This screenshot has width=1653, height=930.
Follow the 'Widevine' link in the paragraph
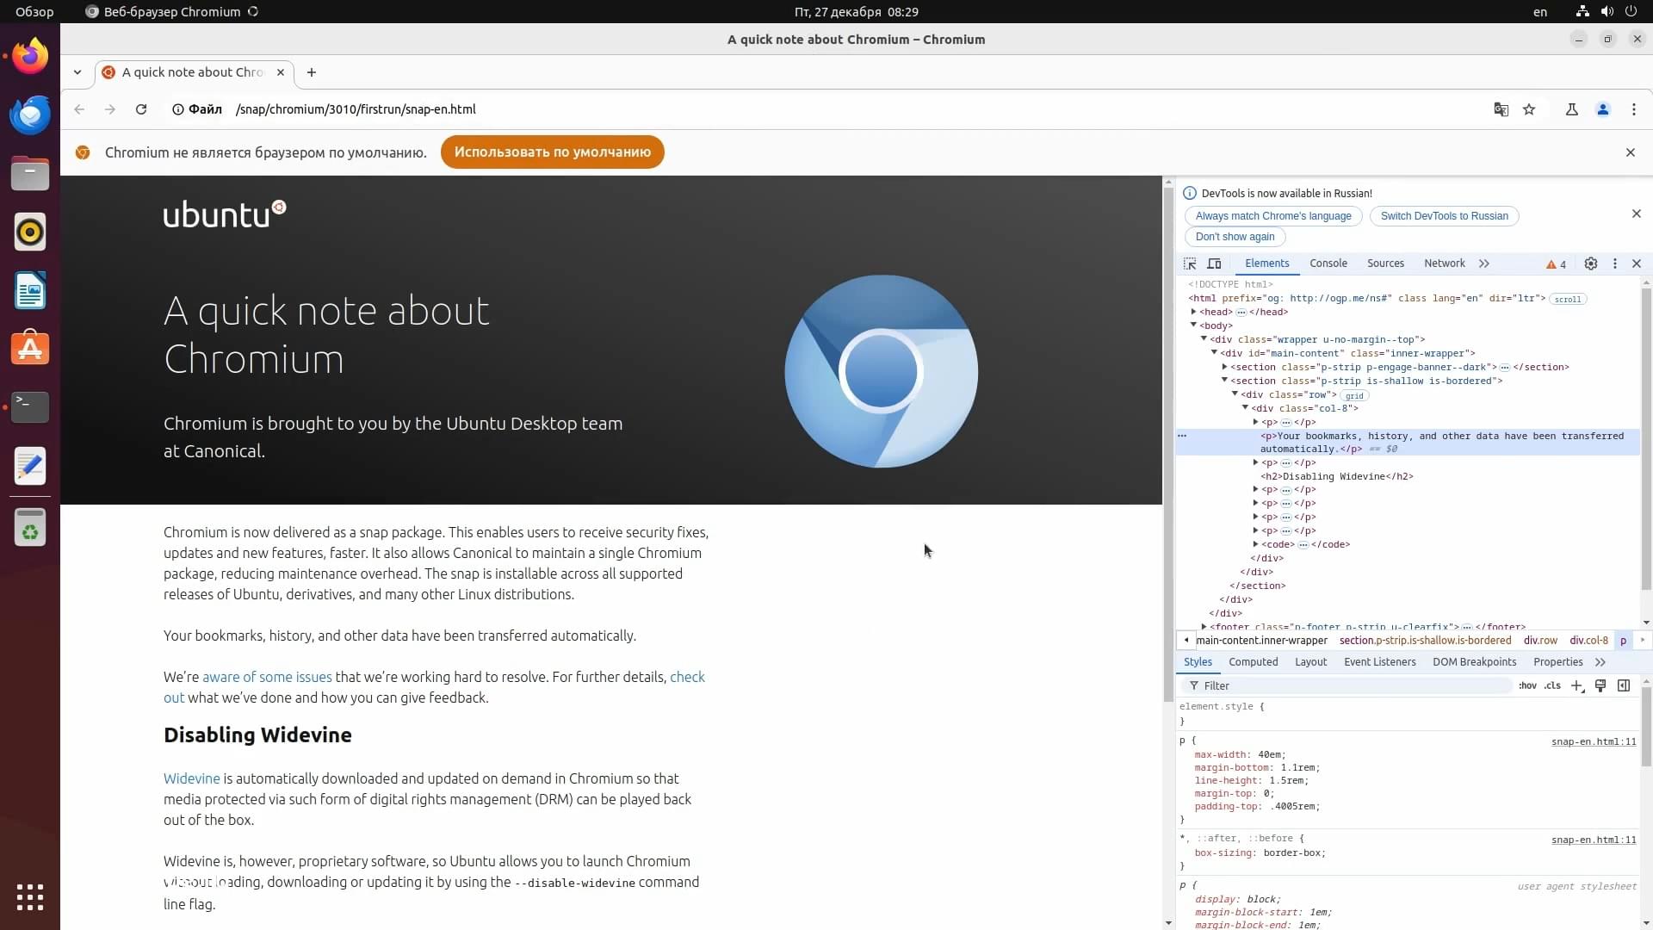[192, 779]
